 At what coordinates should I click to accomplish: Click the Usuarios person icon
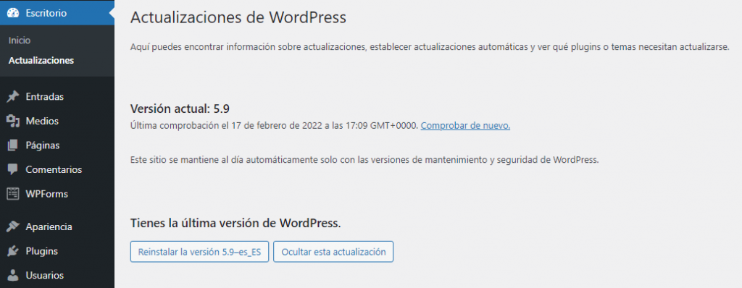13,275
